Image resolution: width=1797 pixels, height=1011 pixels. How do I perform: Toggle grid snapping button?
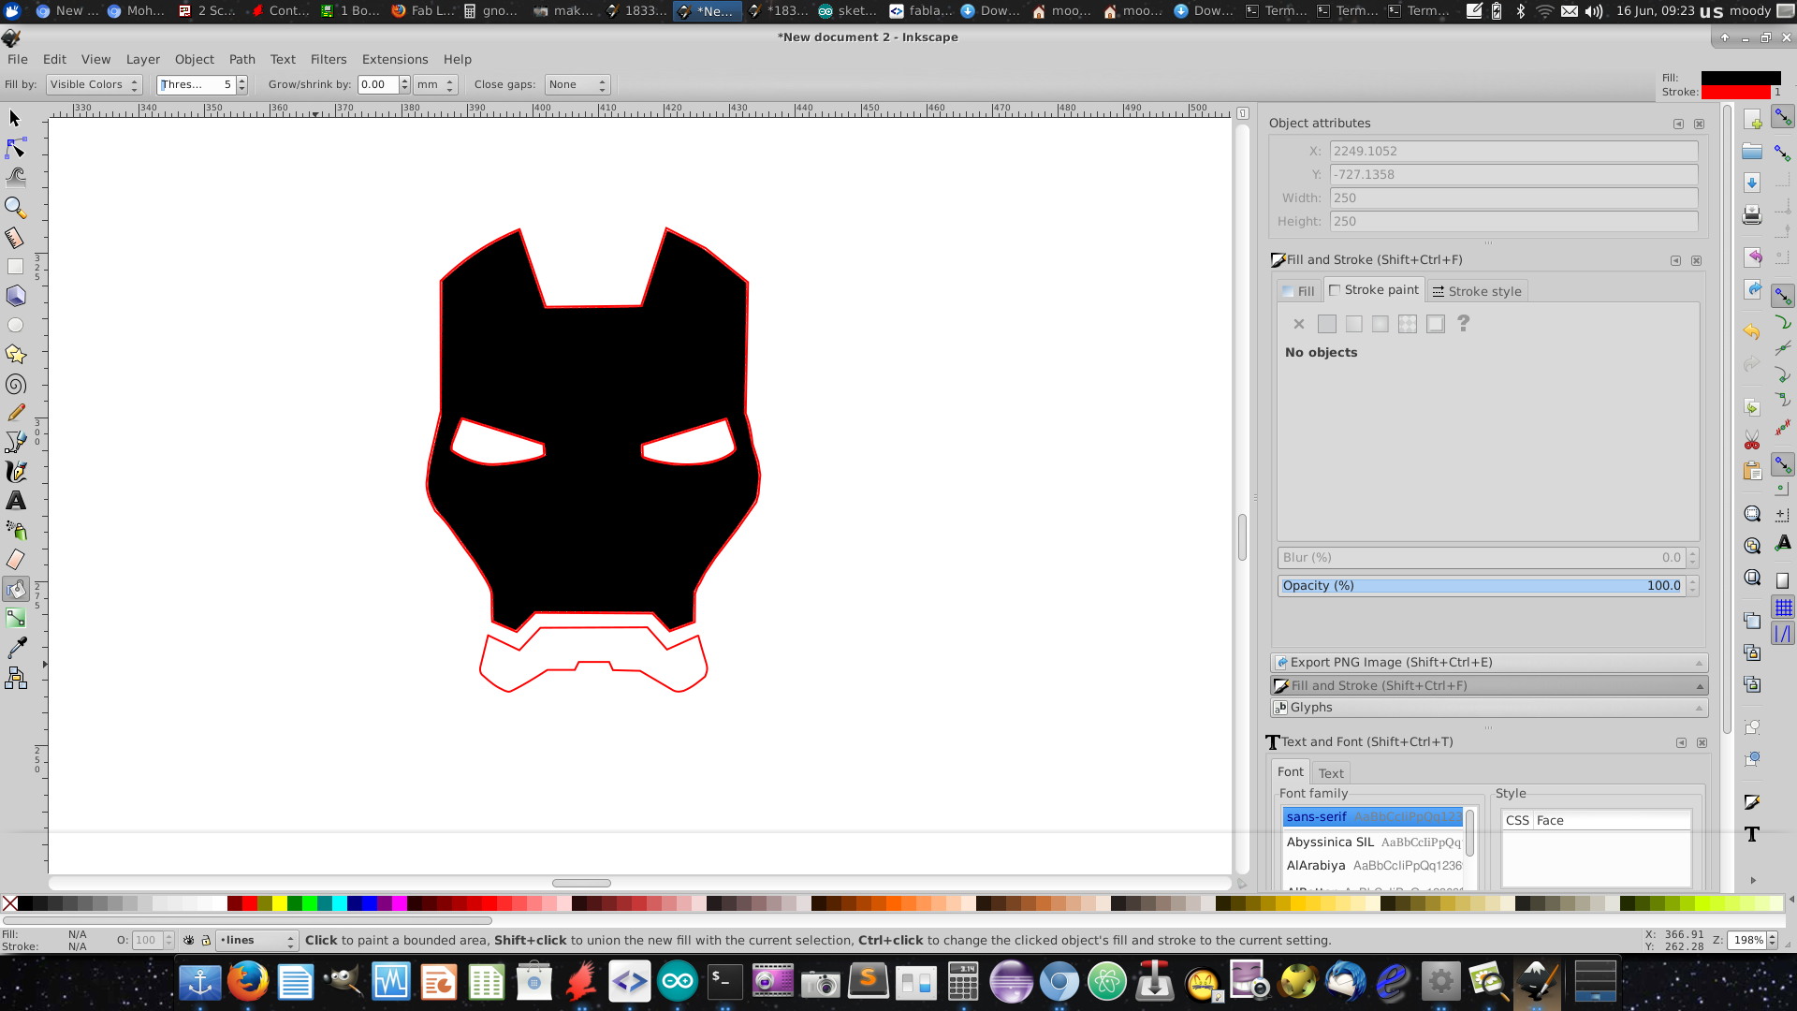point(1783,608)
